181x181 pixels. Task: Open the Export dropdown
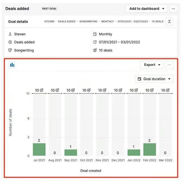pyautogui.click(x=152, y=65)
